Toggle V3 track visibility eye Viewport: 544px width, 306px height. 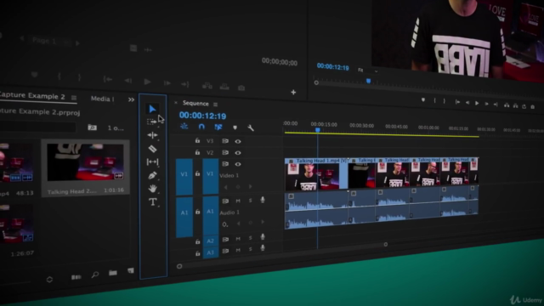[x=238, y=141]
